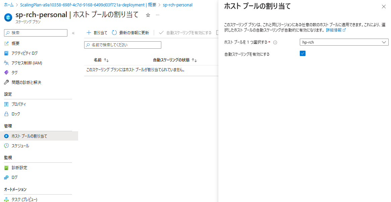Image resolution: width=391 pixels, height=202 pixels.
Task: Open the 詳細情報 external link
Action: (x=336, y=30)
